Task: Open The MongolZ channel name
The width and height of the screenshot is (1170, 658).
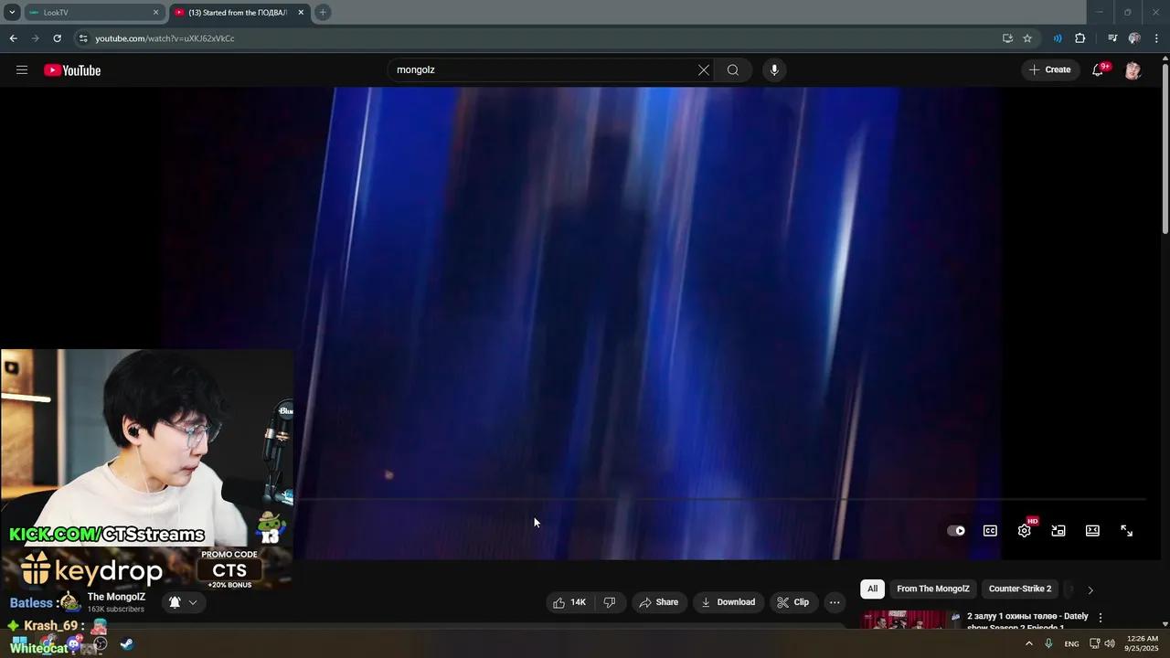Action: click(x=116, y=597)
